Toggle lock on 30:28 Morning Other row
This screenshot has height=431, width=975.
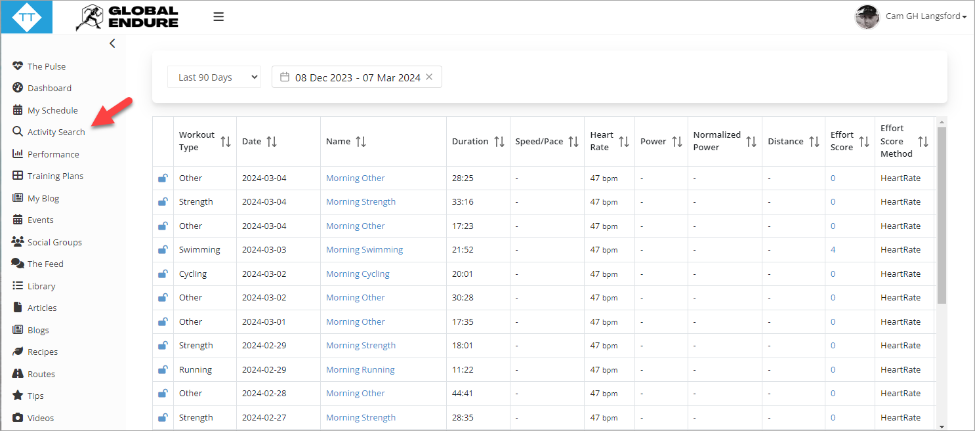pos(162,298)
